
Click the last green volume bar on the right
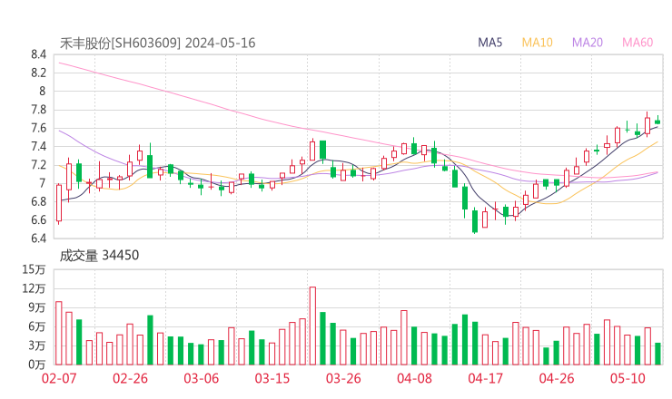657,354
